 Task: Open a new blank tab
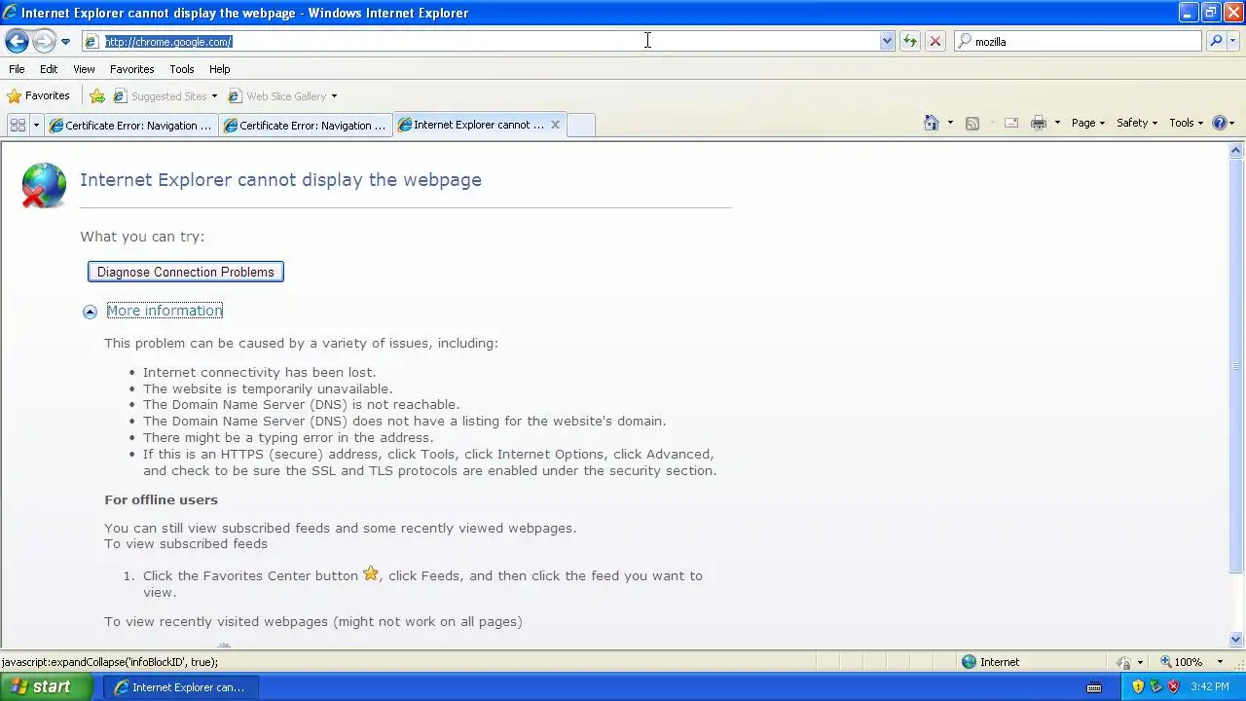click(x=580, y=125)
